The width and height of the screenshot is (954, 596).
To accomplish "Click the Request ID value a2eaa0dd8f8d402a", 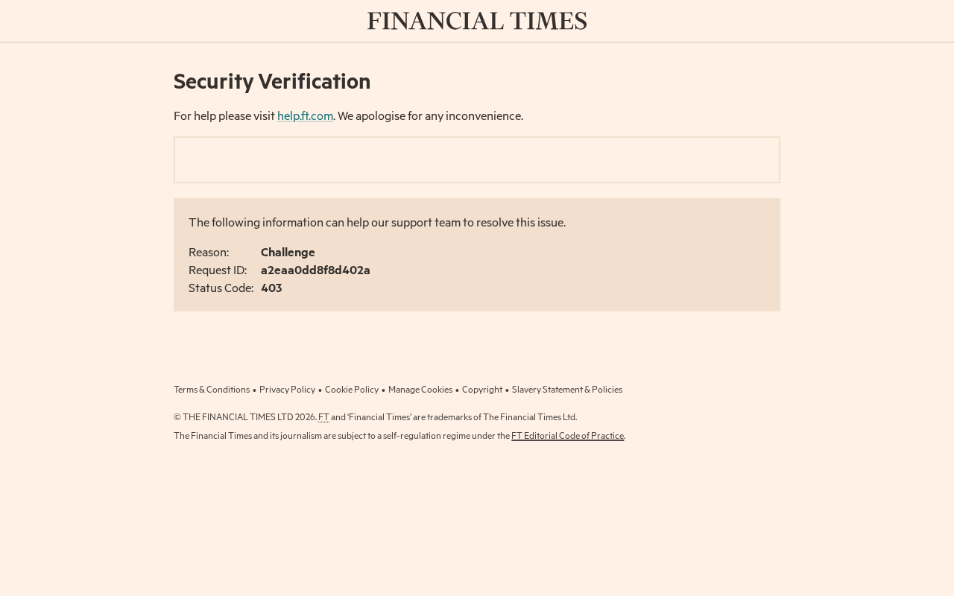I will 315,270.
